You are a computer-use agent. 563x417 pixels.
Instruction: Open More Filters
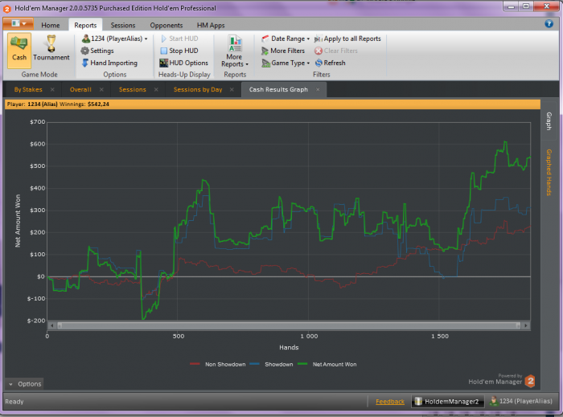[283, 51]
